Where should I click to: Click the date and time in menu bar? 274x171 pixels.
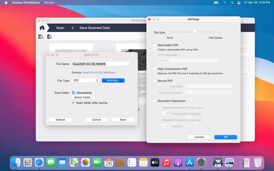click(x=257, y=3)
